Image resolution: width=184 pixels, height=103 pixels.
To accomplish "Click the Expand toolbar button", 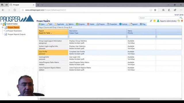I will pos(133,24).
